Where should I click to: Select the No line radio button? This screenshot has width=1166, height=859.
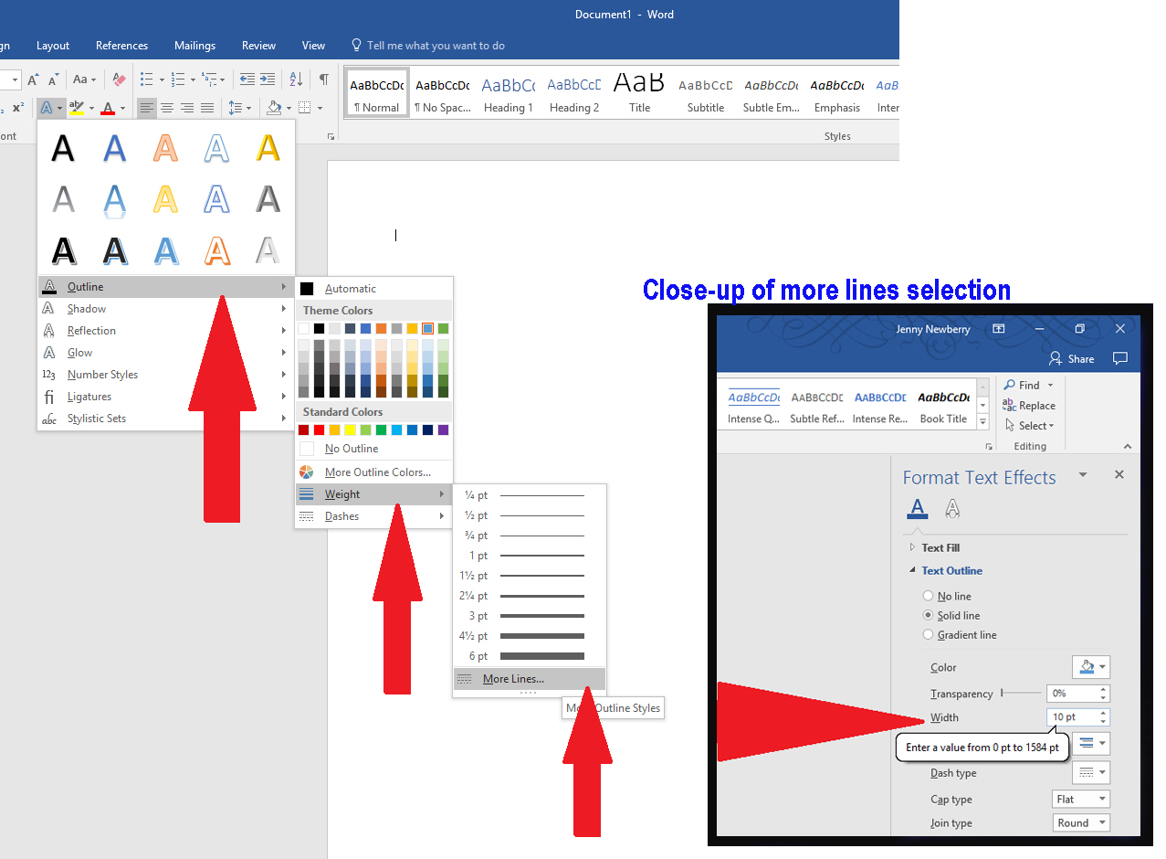point(929,596)
